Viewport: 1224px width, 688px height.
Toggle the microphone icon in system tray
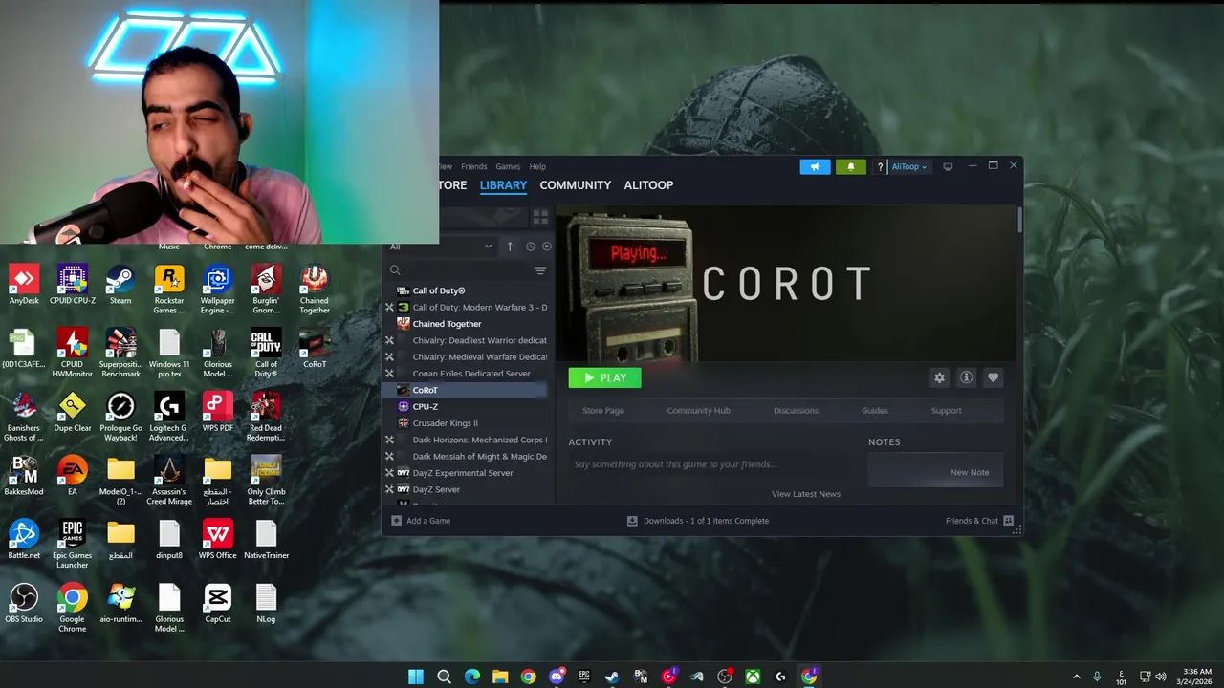1097,677
